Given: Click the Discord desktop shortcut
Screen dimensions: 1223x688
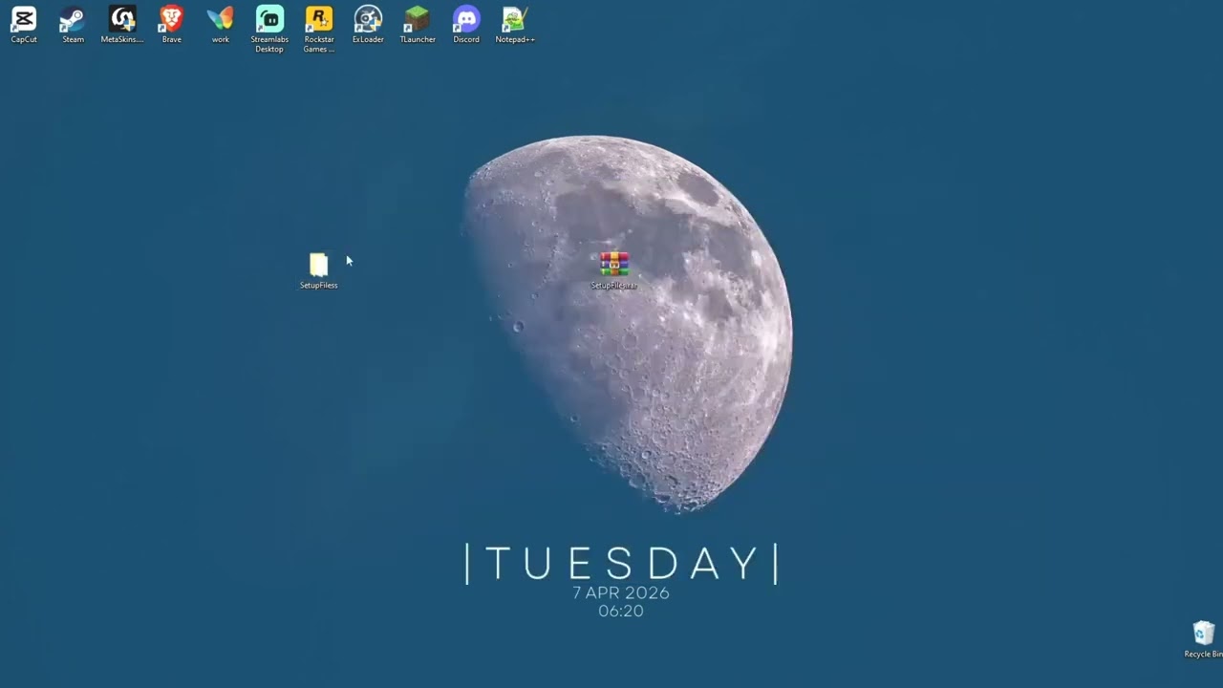Looking at the screenshot, I should coord(466,19).
